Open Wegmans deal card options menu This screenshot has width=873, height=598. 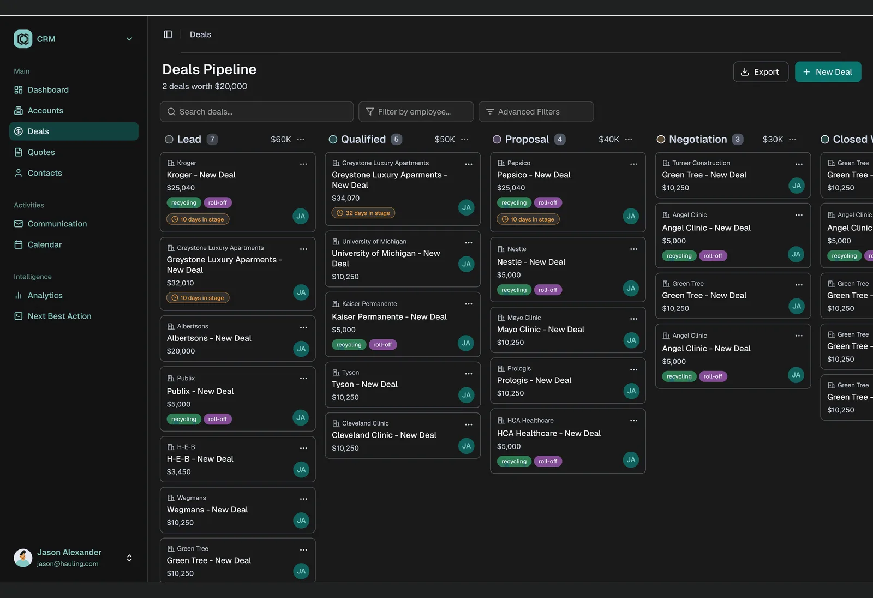[x=303, y=499]
